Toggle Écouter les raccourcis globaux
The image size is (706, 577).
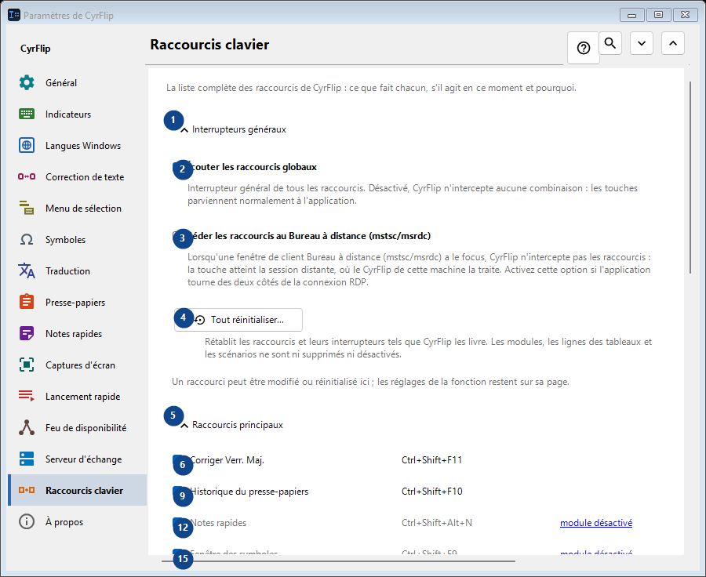coord(180,168)
